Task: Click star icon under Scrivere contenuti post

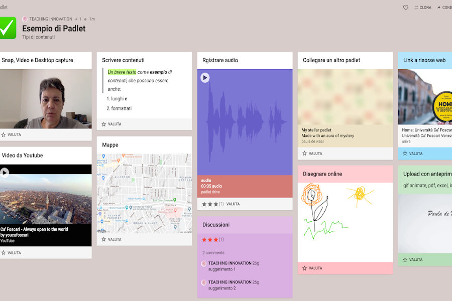Action: [x=104, y=124]
